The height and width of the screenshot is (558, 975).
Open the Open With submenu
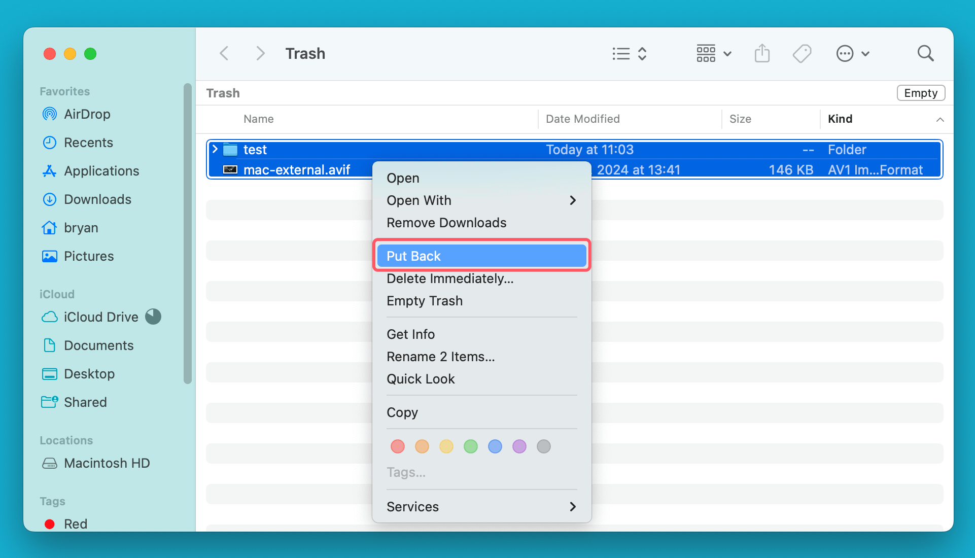pyautogui.click(x=419, y=200)
